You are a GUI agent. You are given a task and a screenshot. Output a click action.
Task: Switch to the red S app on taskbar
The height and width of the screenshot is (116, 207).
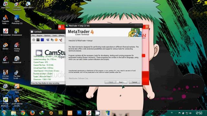pyautogui.click(x=89, y=113)
